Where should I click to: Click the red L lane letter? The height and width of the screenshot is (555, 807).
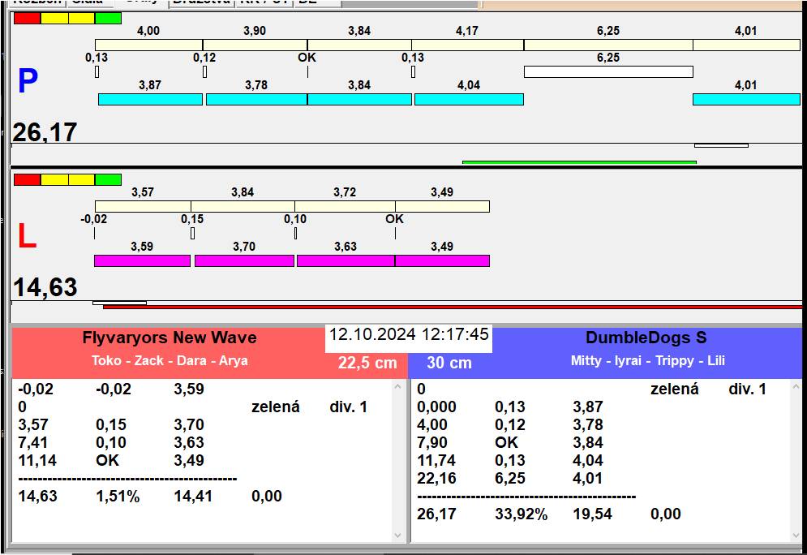click(28, 236)
